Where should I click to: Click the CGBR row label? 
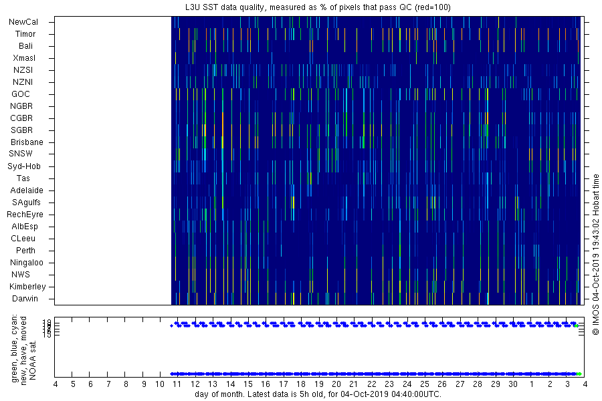(21, 118)
